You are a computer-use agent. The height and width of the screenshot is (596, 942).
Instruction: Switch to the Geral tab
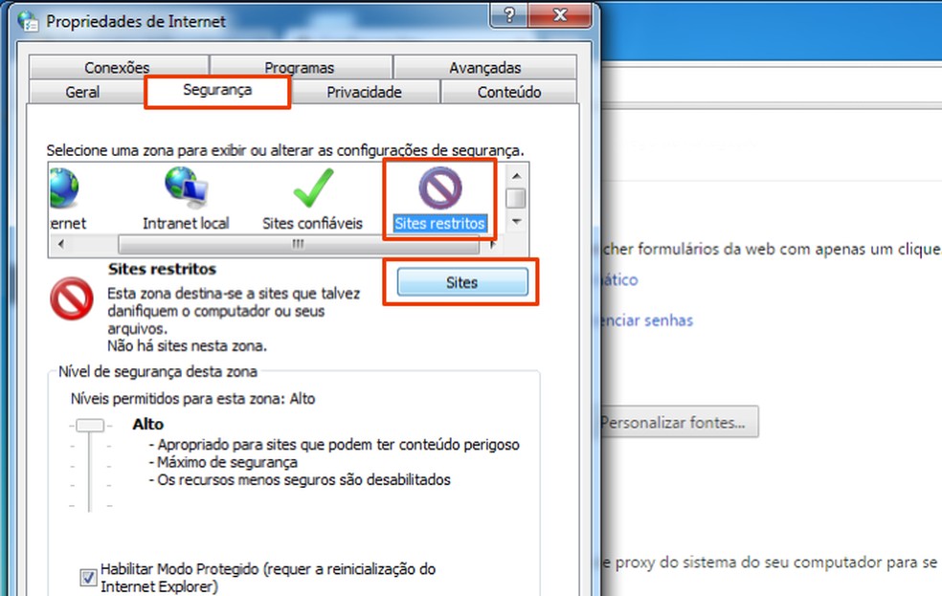[x=83, y=92]
